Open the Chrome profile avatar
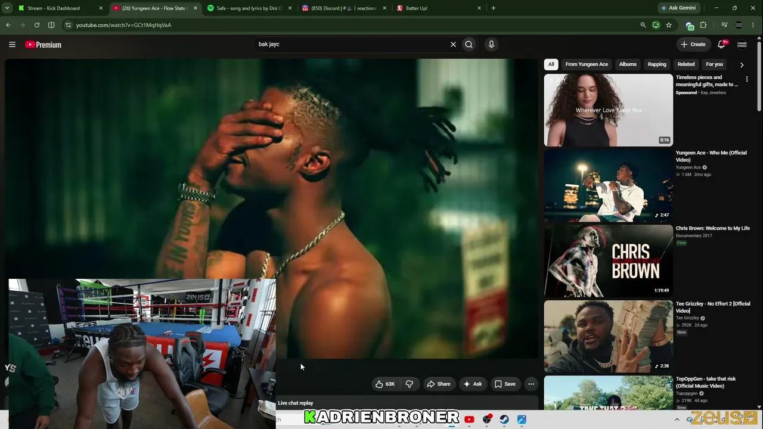The image size is (763, 429). 739,25
